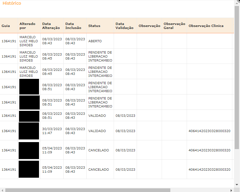This screenshot has height=192, width=240.
Task: Click Data Validação in the 08:51 VALIDADO row
Action: coord(125,115)
